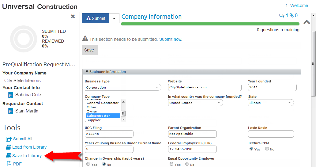Select No for Change in Ownership
The width and height of the screenshot is (316, 167).
(104, 164)
